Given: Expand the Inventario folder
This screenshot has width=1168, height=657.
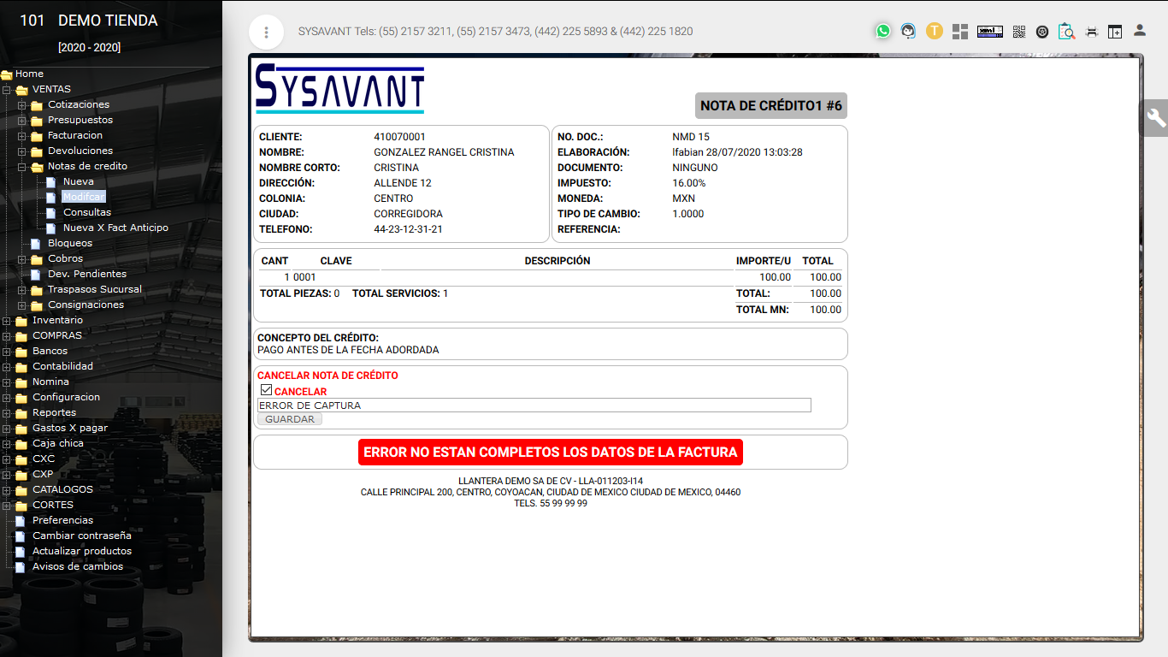Looking at the screenshot, I should point(7,321).
